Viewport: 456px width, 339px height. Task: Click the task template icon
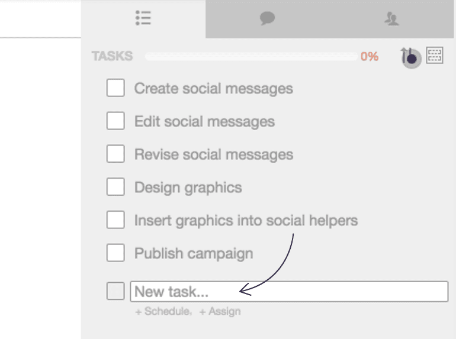click(435, 56)
